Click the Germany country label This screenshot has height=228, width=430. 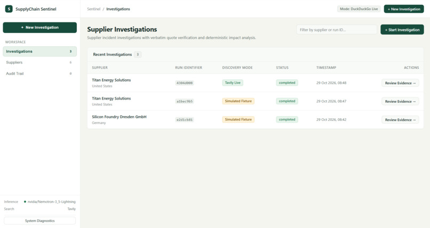pos(99,123)
